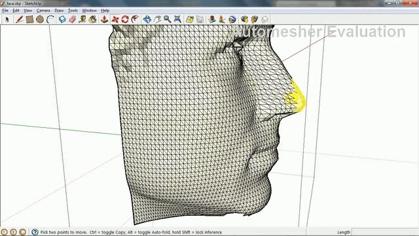Click the third round status bar icon
Image resolution: width=419 pixels, height=236 pixels.
(x=23, y=232)
